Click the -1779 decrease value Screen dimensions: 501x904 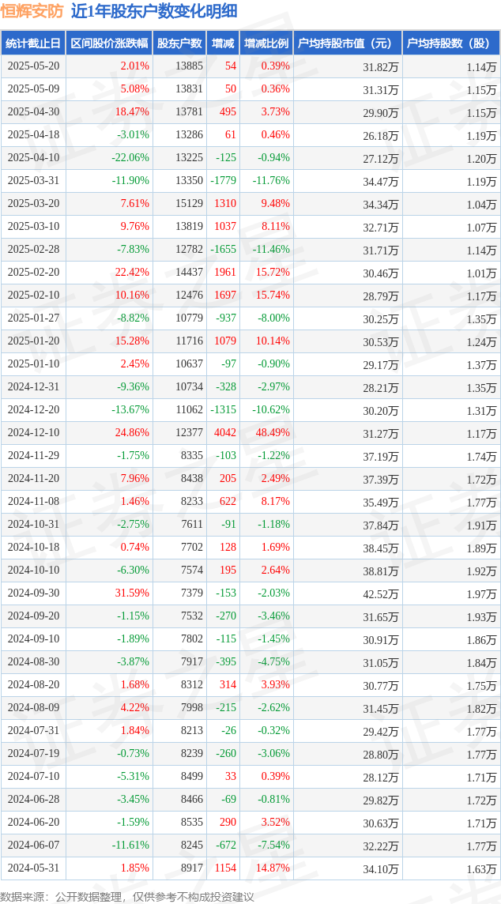tap(223, 180)
